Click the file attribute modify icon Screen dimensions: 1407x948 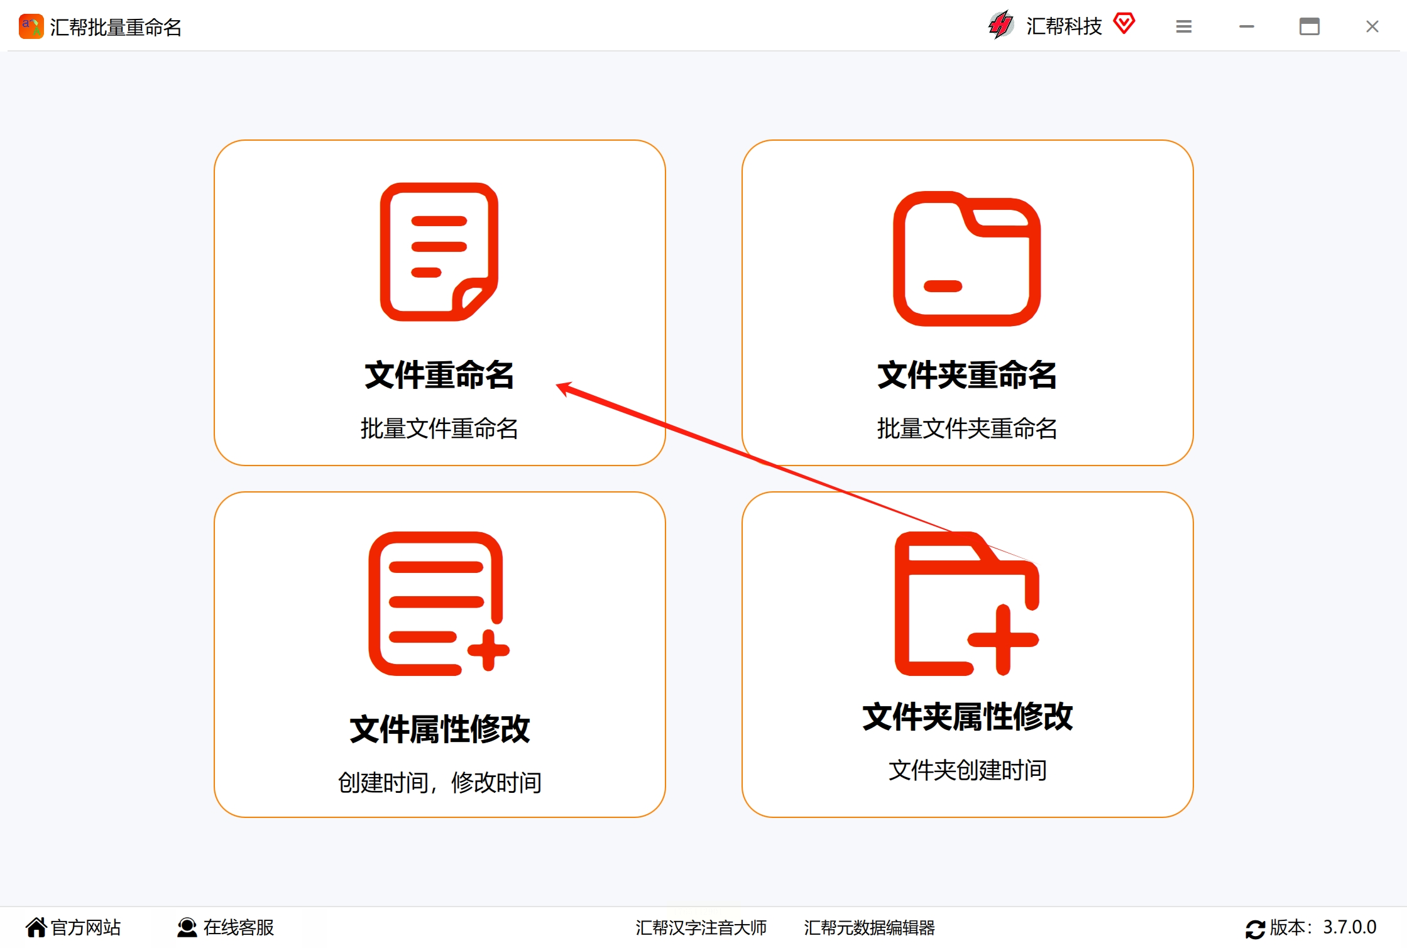click(x=439, y=603)
